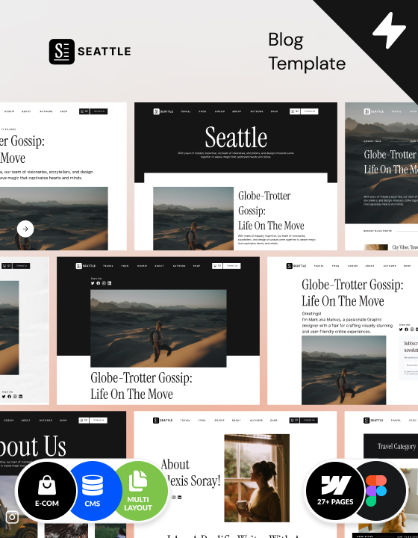Click the white lightning bolt icon
The image size is (418, 538).
click(389, 30)
